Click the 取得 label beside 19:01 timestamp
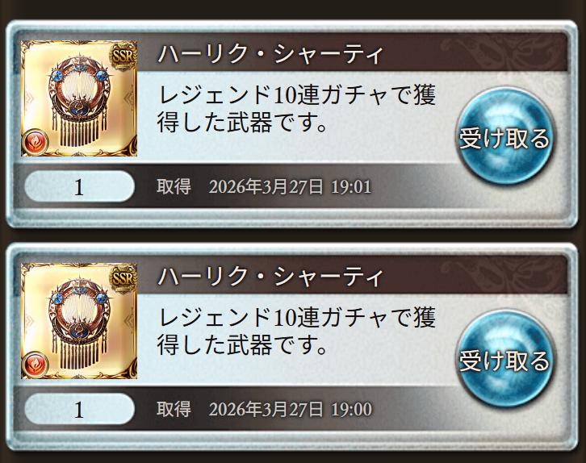 pos(174,186)
